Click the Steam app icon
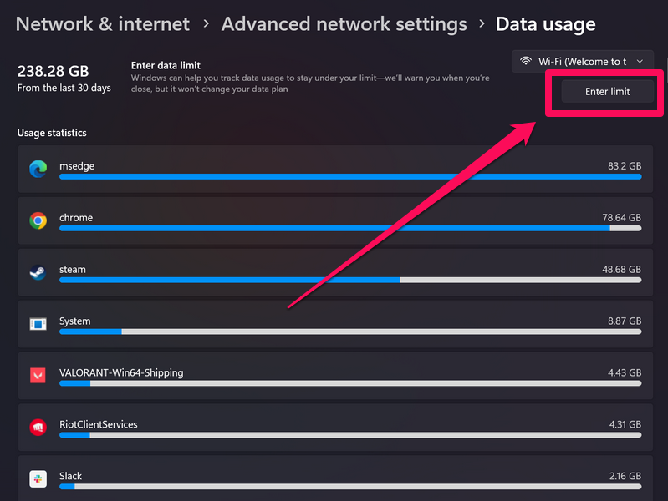Image resolution: width=668 pixels, height=501 pixels. (38, 272)
